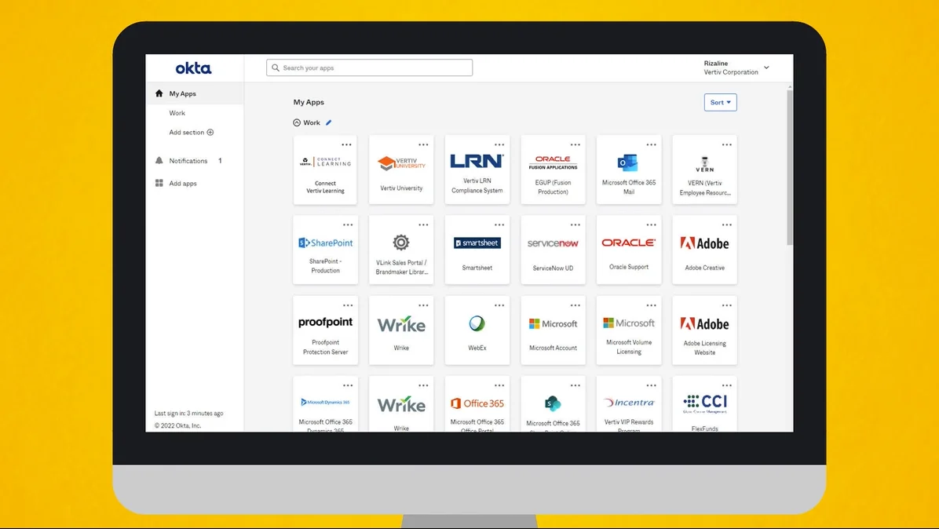Click the '© 2022 Okta, Inc.' footer text

(178, 425)
